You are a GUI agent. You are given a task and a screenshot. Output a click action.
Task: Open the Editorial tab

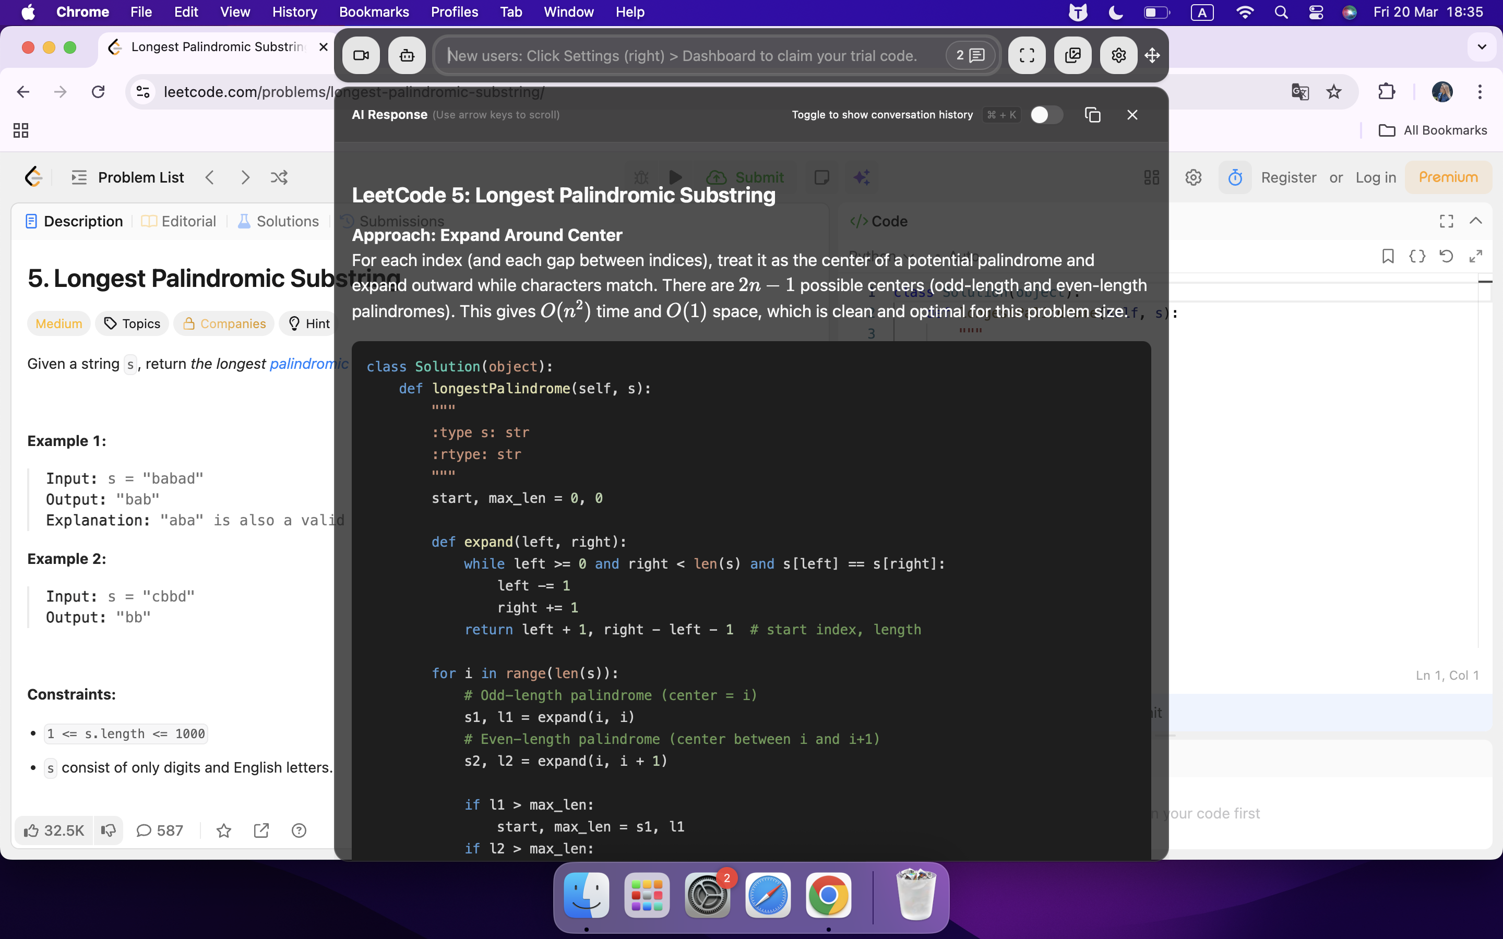click(179, 221)
